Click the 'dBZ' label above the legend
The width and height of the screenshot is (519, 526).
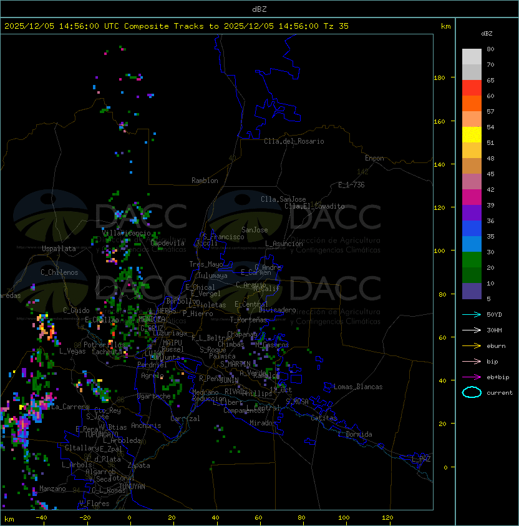tap(487, 34)
